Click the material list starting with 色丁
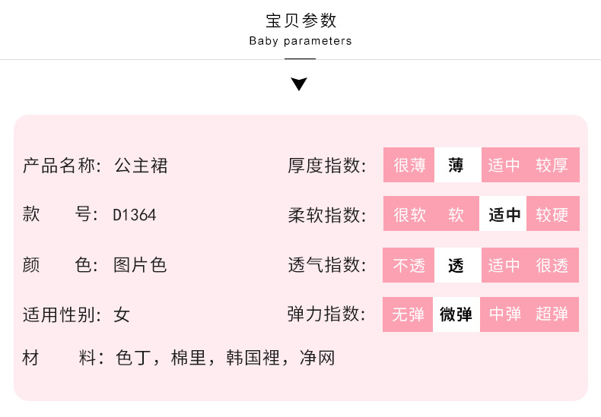 [225, 358]
